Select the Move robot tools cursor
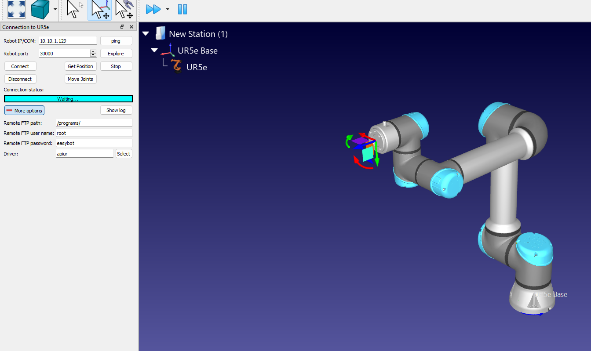 coord(124,9)
